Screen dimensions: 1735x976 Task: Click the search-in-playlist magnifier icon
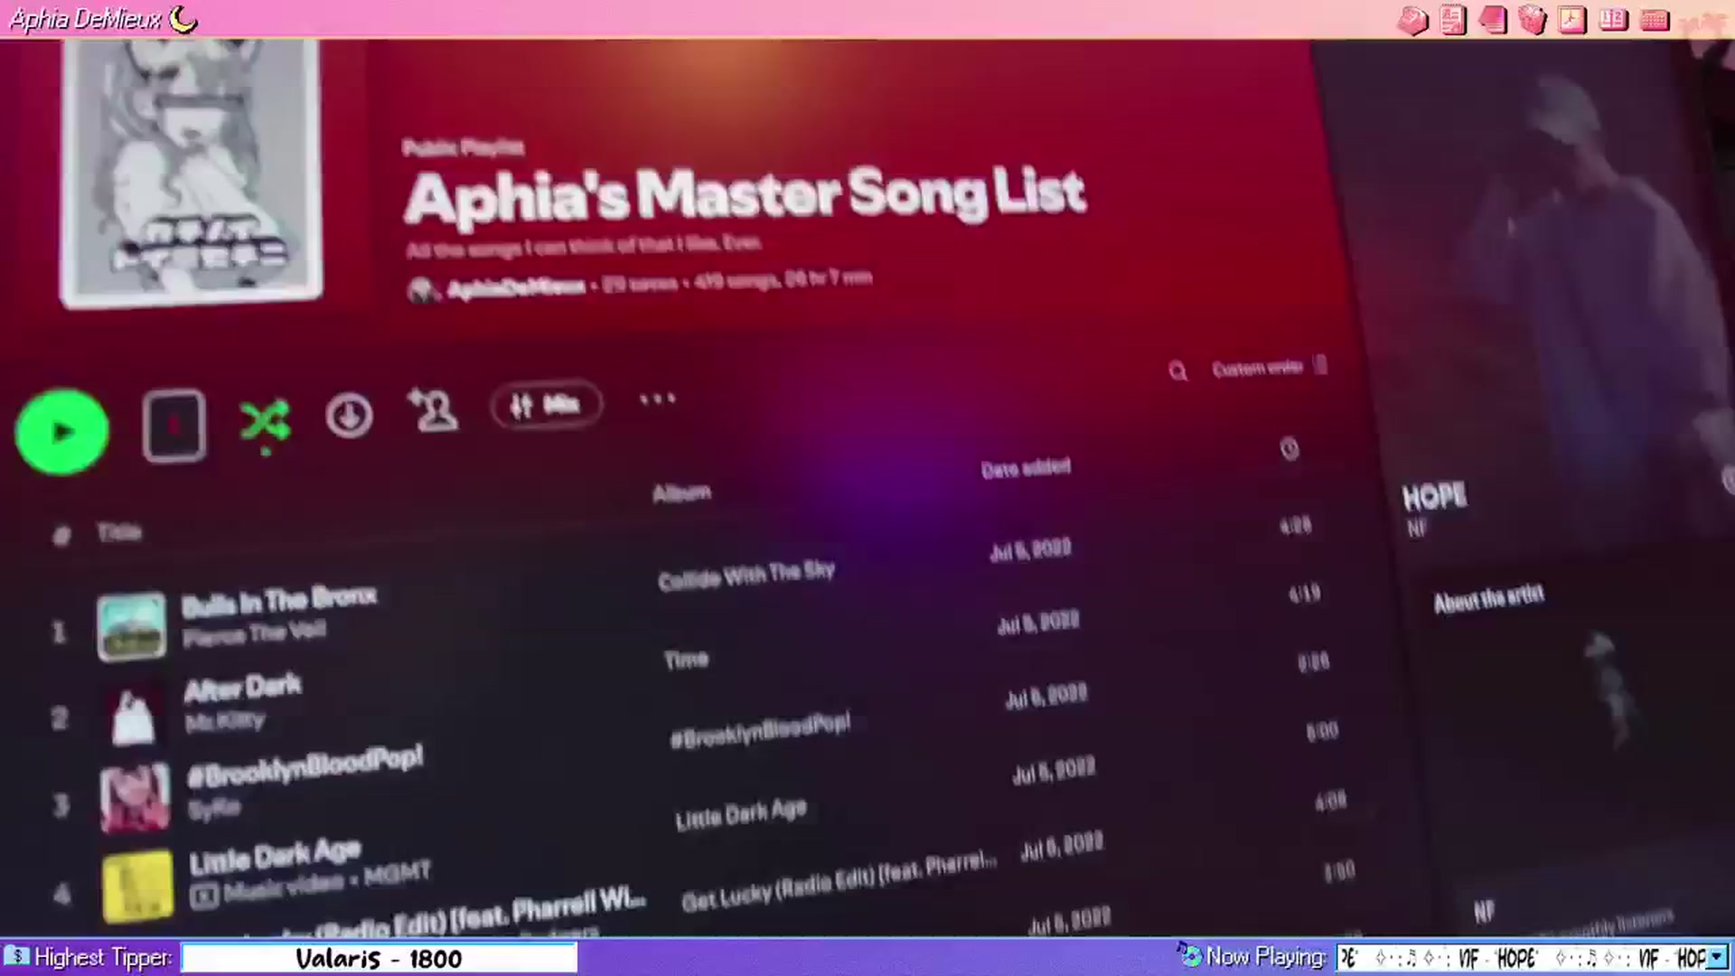point(1177,371)
